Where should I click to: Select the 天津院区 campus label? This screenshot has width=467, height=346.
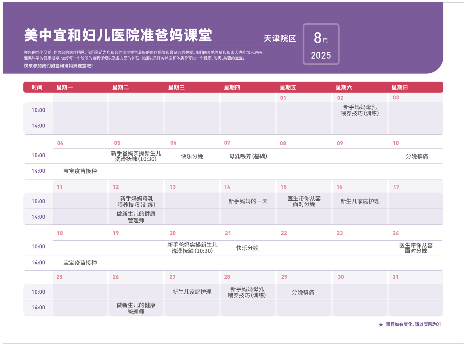280,39
